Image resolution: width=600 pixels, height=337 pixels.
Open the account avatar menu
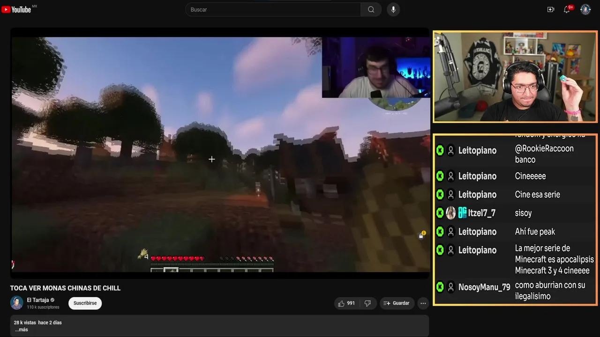coord(585,9)
